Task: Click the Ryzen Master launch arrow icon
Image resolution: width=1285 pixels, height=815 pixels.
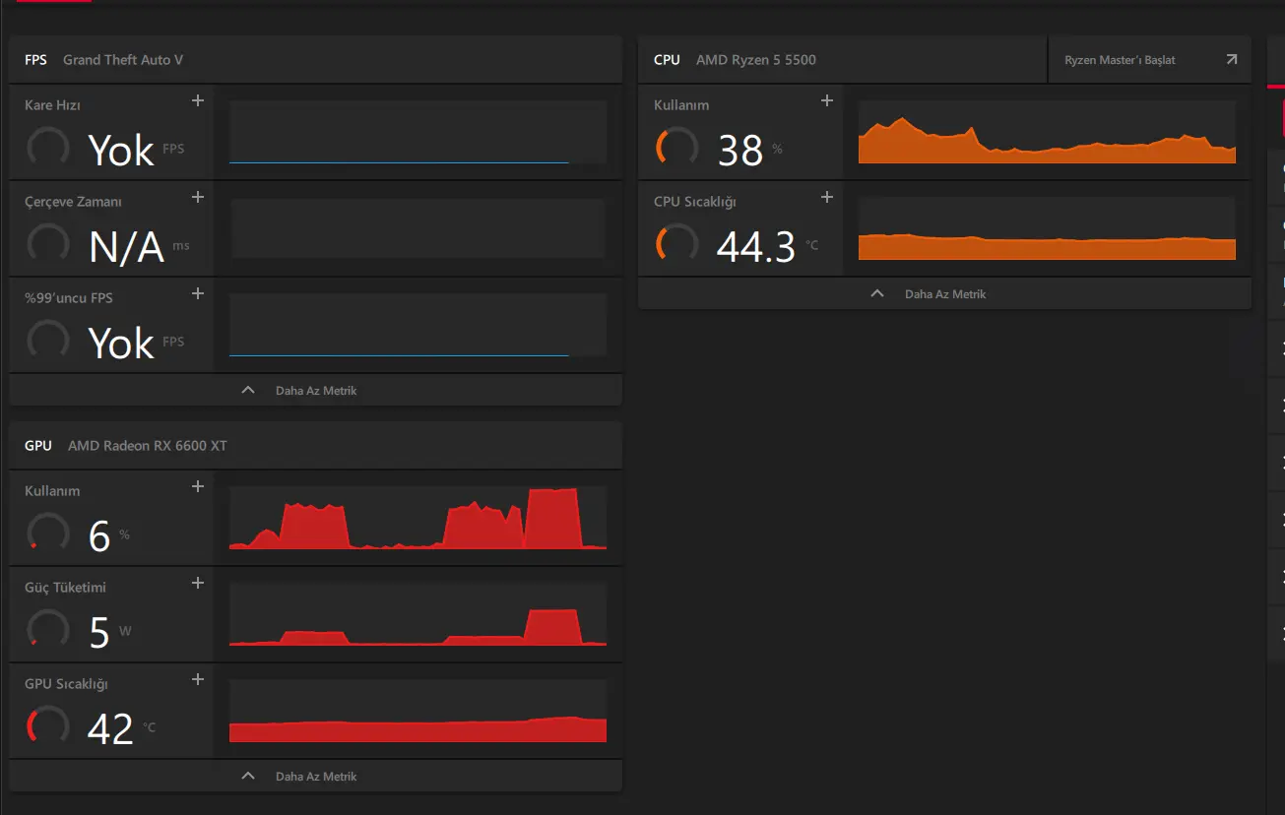Action: (1231, 60)
